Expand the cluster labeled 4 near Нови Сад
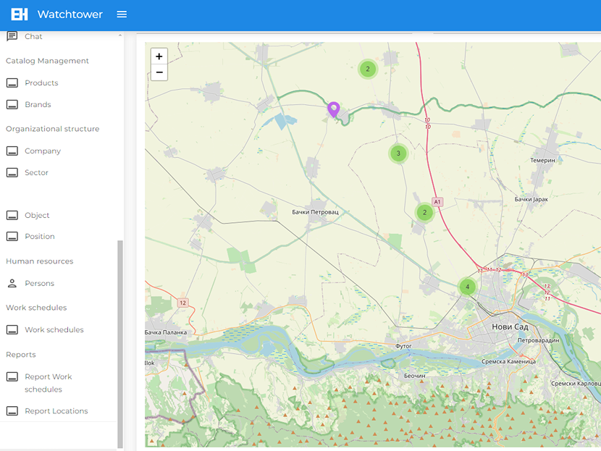 [x=467, y=287]
